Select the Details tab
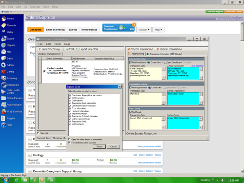Viewport: 244px width, 183px height. (x=176, y=54)
